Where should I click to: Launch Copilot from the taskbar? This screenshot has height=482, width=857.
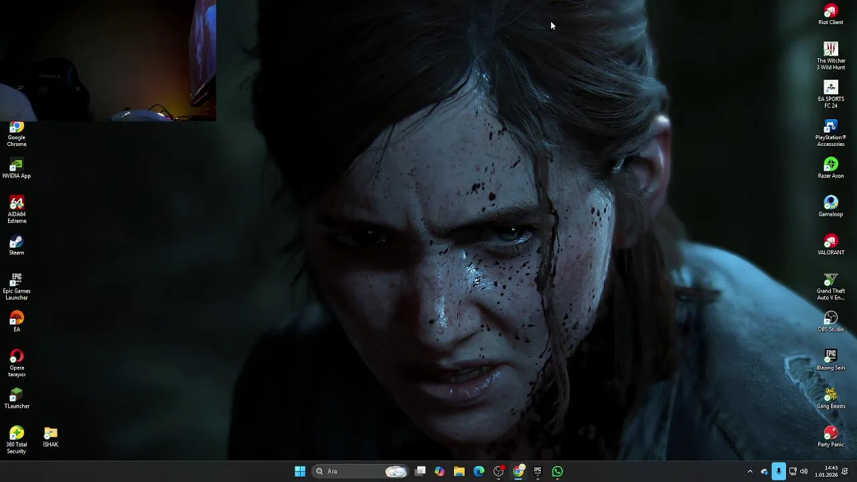(439, 471)
